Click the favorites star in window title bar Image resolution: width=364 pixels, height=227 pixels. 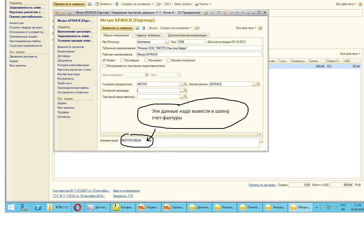pos(70,13)
